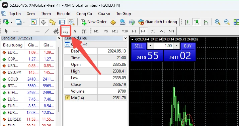
Task: Select the text label tool
Action: [84, 31]
